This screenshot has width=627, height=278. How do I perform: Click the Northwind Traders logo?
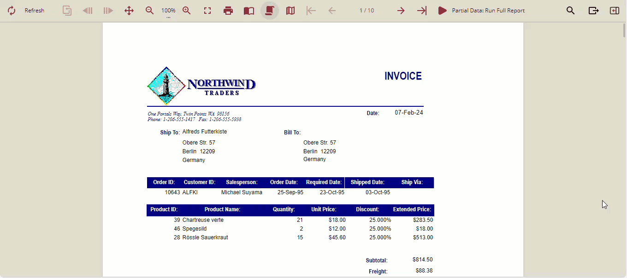click(201, 86)
